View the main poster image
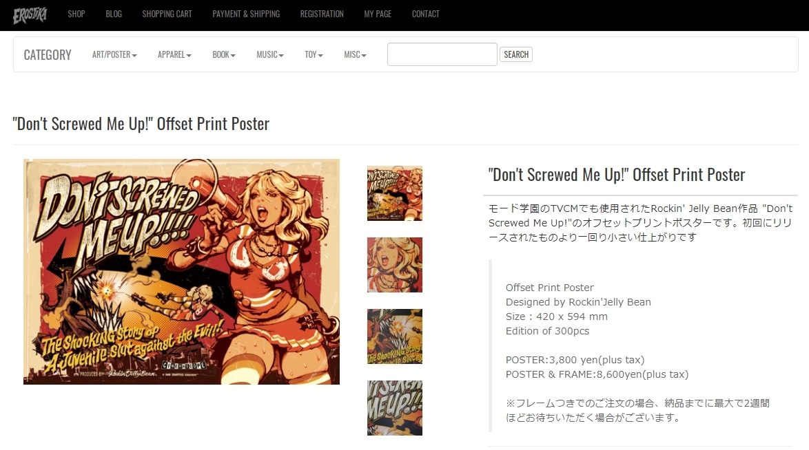This screenshot has height=450, width=809. click(182, 272)
